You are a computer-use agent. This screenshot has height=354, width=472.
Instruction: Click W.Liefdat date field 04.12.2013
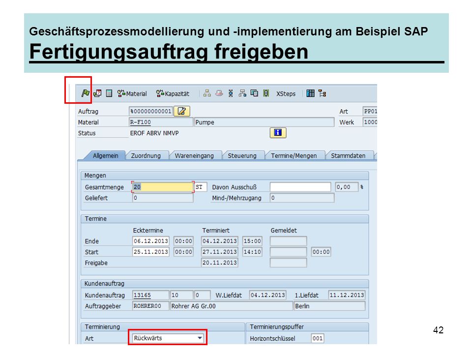click(267, 295)
